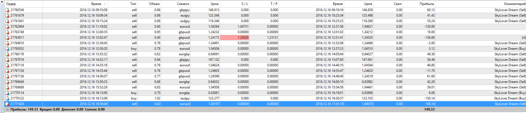Select the open price 118.346
526x113 pixels.
click(x=214, y=21)
